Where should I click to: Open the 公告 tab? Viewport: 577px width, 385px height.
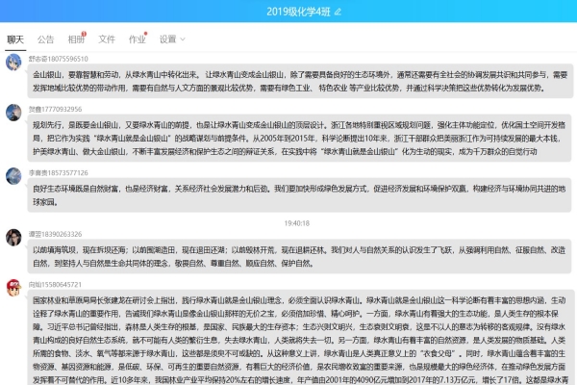click(45, 39)
